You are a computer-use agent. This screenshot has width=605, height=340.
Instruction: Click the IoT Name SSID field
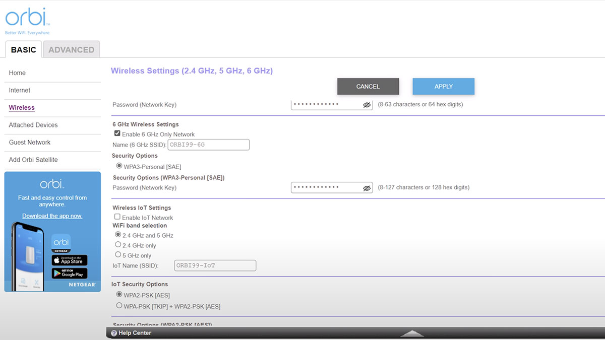(215, 265)
